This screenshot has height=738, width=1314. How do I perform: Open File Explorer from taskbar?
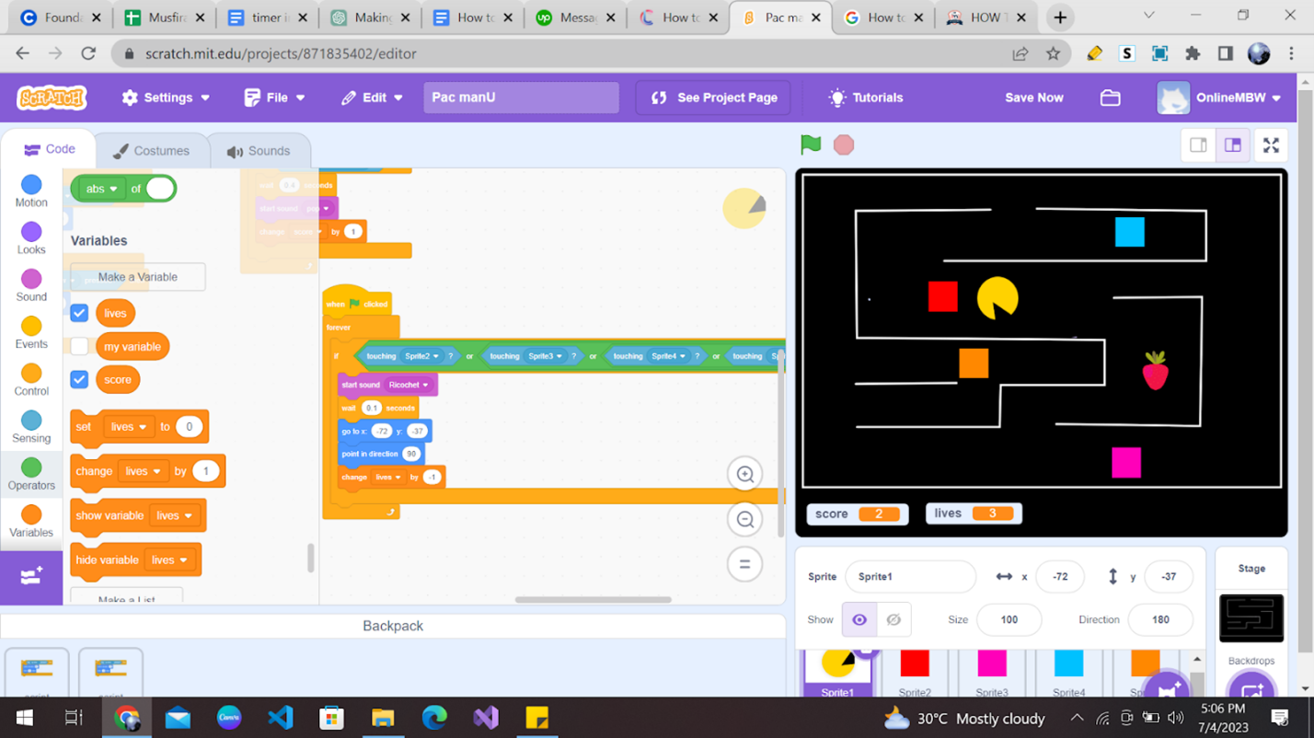[x=383, y=718]
